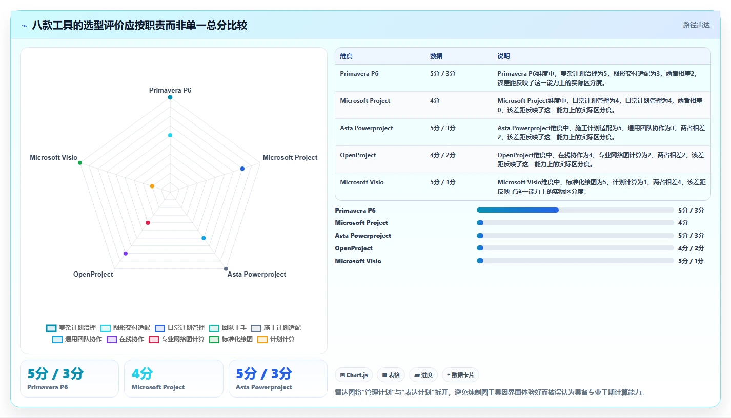This screenshot has width=731, height=418.
Task: Toggle 标准化绘图 legend entry
Action: click(x=231, y=339)
